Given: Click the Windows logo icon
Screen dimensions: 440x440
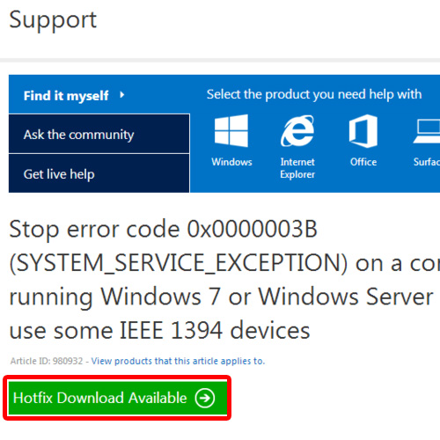Looking at the screenshot, I should click(231, 131).
